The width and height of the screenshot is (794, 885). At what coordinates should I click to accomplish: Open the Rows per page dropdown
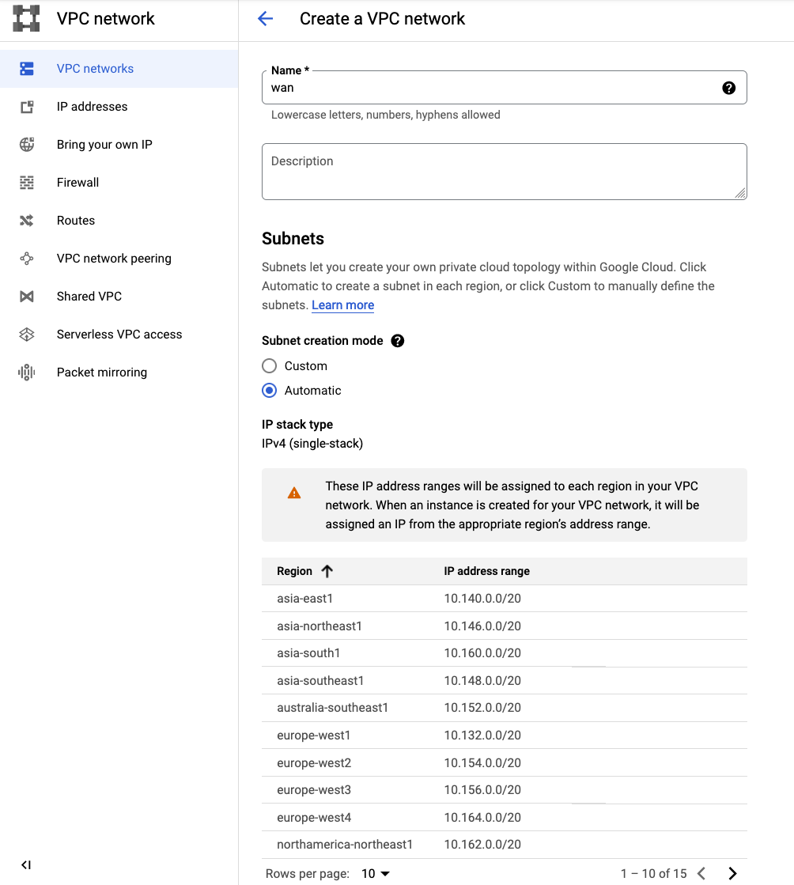pos(376,873)
